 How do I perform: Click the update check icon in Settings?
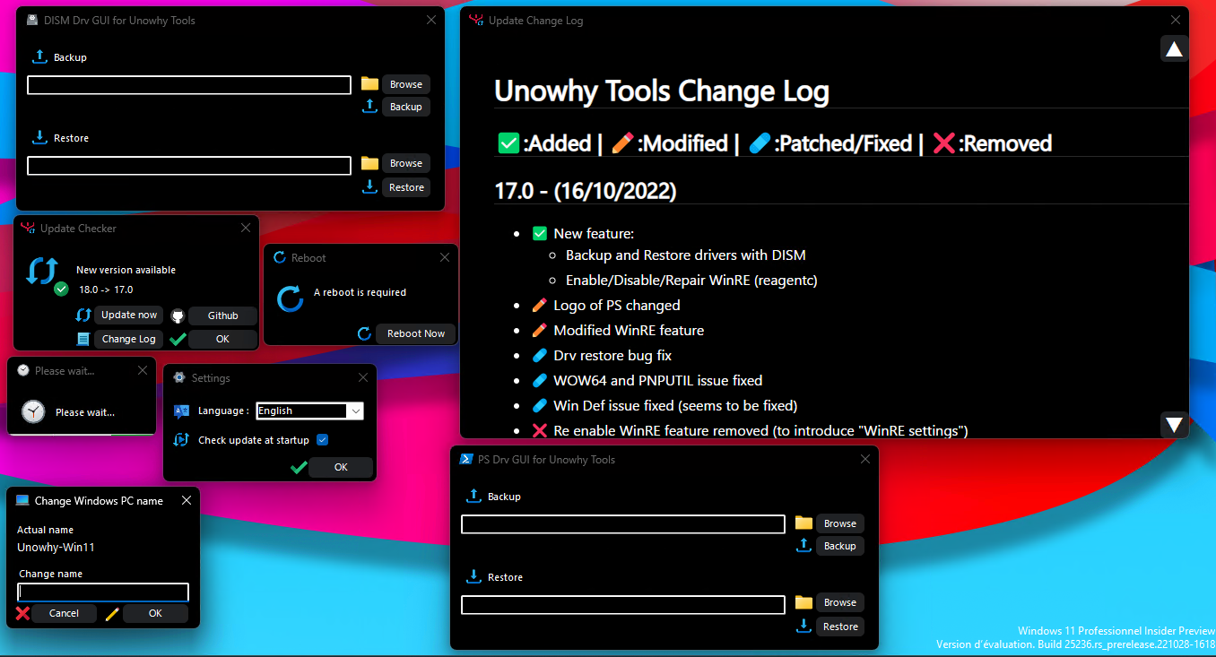[x=181, y=439]
